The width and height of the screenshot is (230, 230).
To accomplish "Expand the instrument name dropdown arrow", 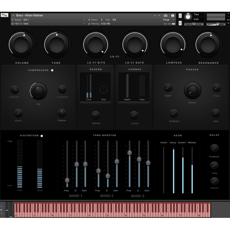I will [13, 15].
